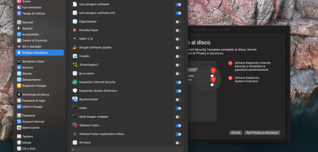Turn on the GIMP-2.10 toggle
This screenshot has height=152, width=318.
[x=178, y=39]
